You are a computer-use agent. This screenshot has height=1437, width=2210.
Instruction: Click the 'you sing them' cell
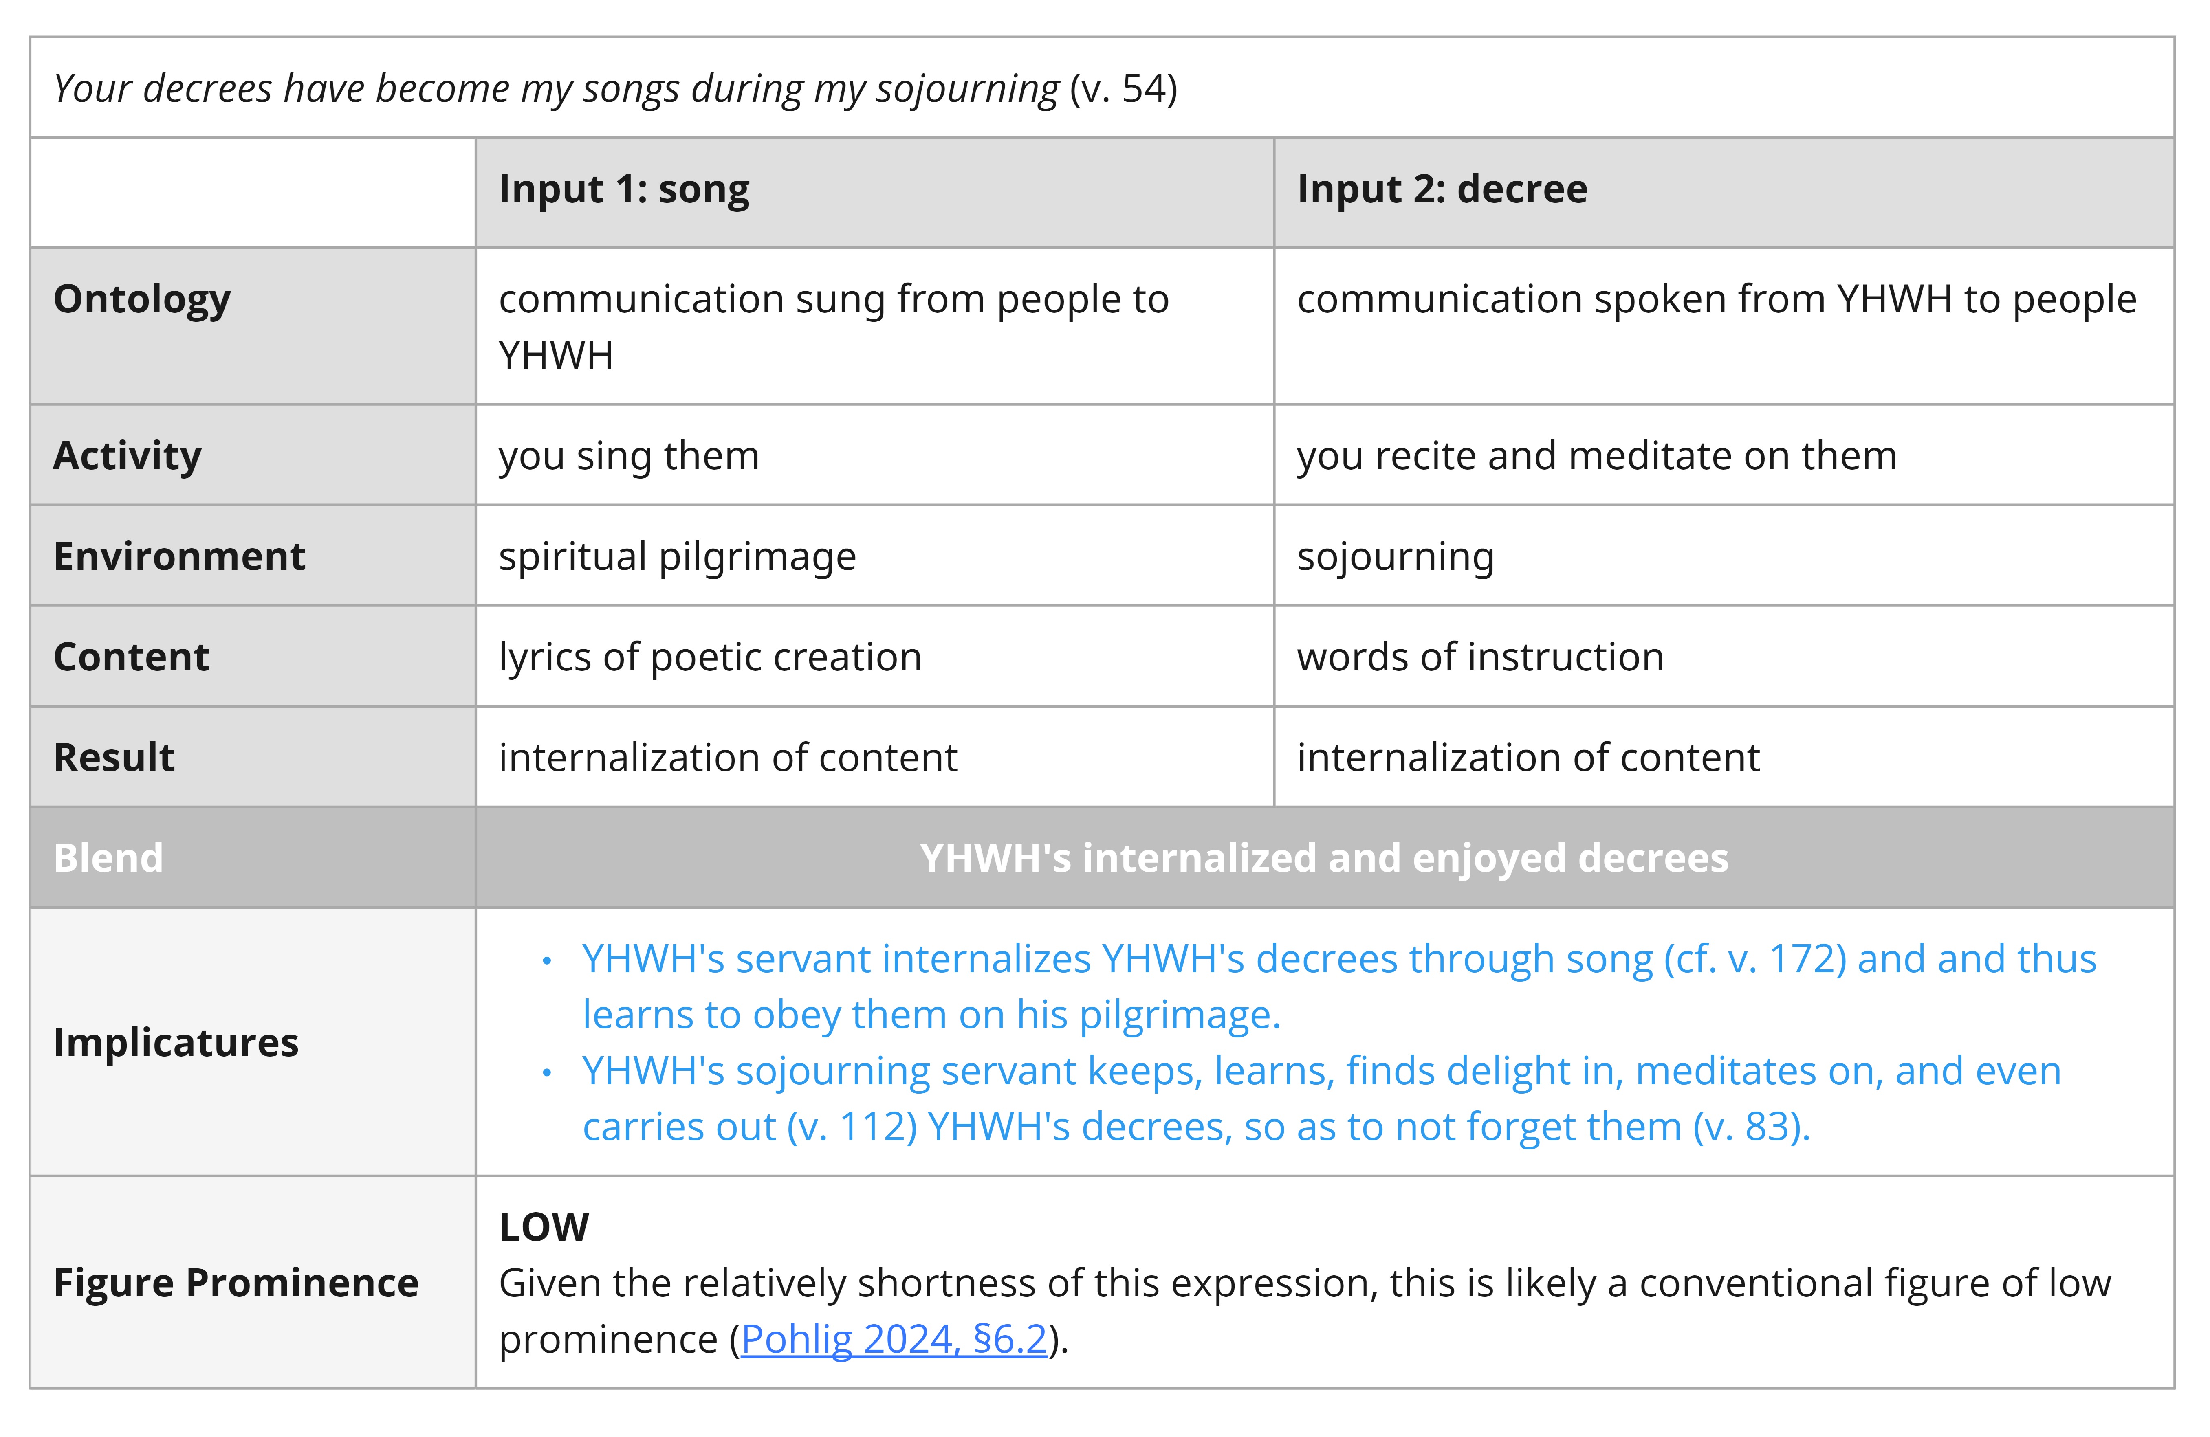point(875,455)
